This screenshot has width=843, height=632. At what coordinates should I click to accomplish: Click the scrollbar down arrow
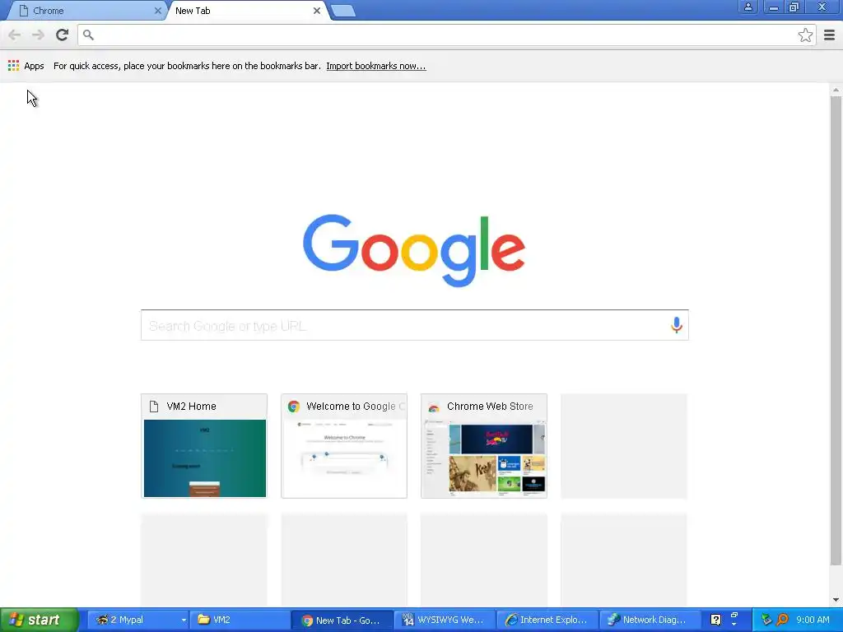tap(836, 600)
